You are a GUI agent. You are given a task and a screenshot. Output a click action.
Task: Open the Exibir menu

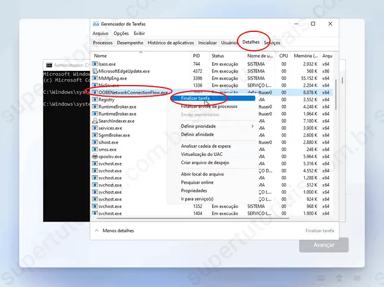click(x=139, y=33)
